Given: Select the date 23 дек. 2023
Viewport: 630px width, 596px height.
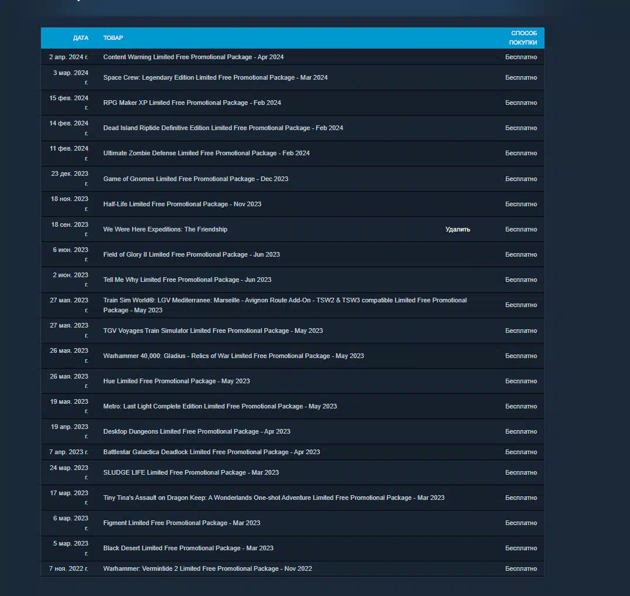Looking at the screenshot, I should [x=70, y=179].
